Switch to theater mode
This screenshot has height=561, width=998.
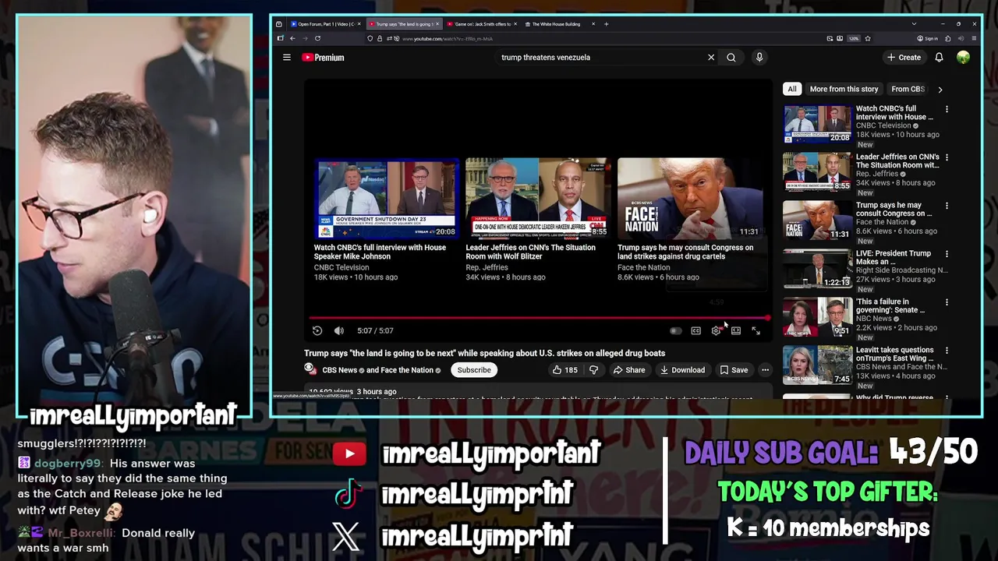pos(736,330)
